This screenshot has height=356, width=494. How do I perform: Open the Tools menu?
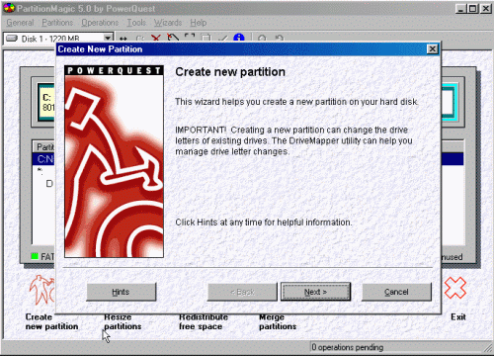click(x=136, y=23)
